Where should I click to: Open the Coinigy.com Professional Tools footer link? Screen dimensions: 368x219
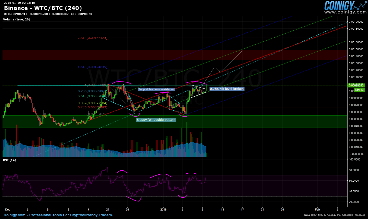tap(58, 215)
